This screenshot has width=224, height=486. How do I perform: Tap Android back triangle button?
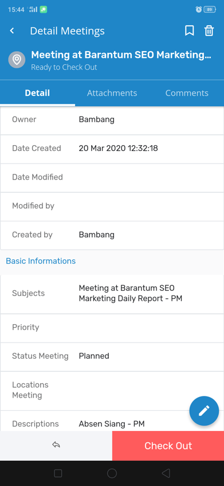pyautogui.click(x=166, y=473)
